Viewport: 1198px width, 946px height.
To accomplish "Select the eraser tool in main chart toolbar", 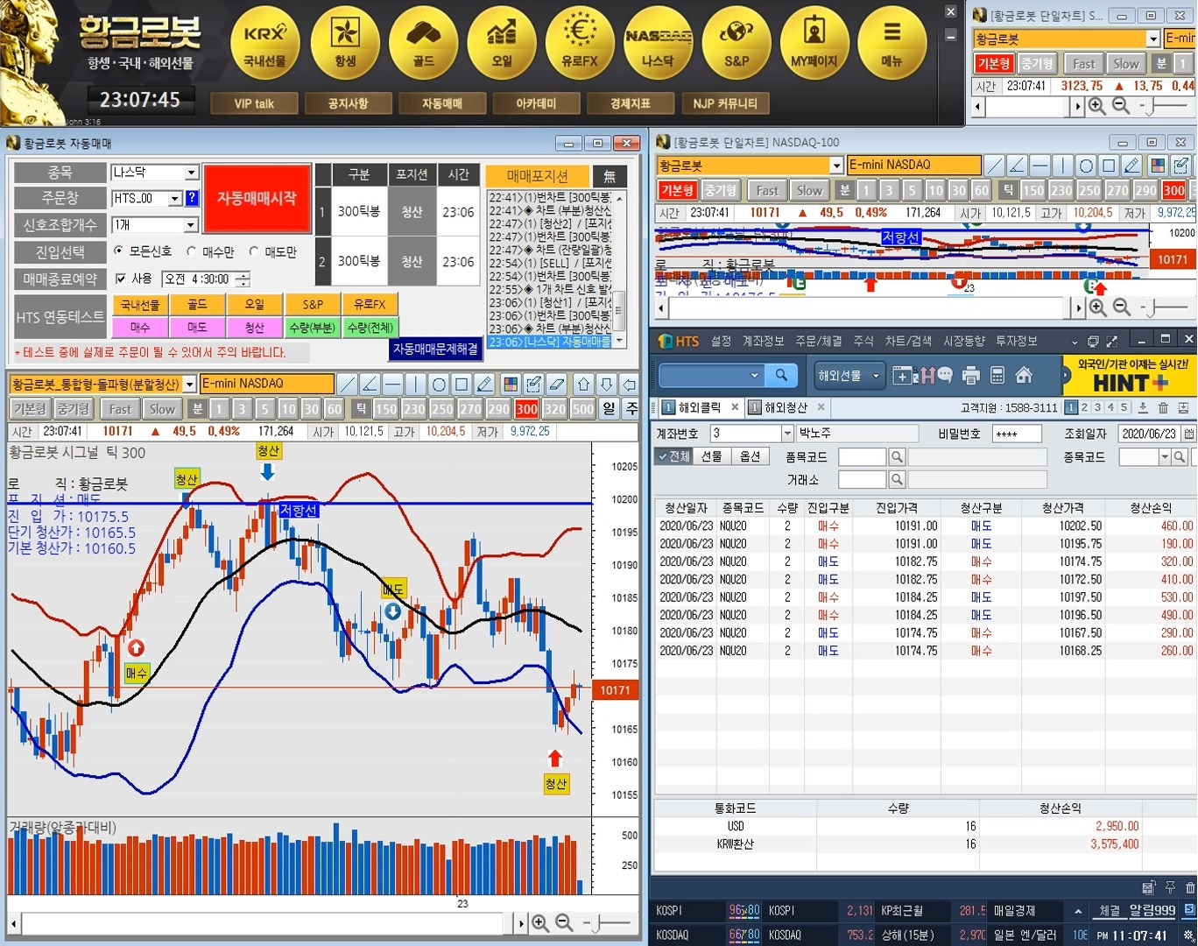I will tap(556, 385).
